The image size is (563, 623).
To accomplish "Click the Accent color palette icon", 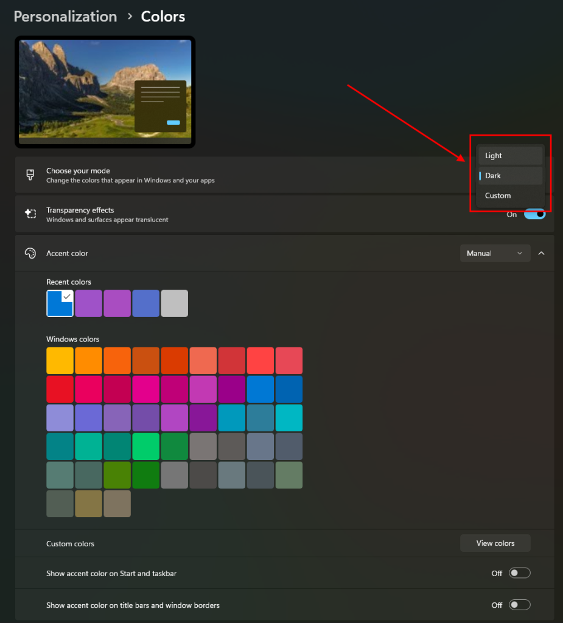I will pyautogui.click(x=30, y=253).
